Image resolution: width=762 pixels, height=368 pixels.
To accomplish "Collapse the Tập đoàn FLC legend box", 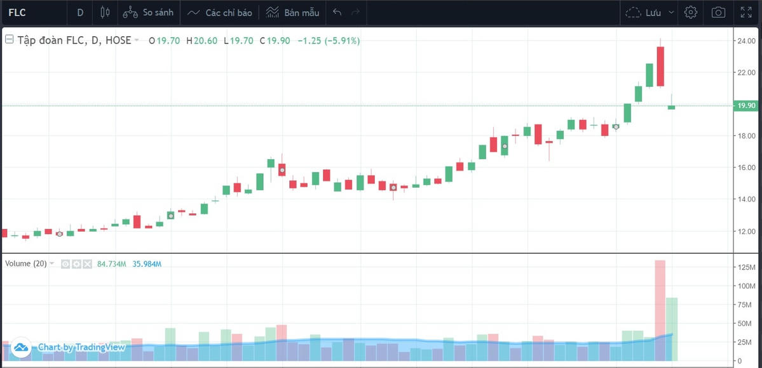I will 10,40.
